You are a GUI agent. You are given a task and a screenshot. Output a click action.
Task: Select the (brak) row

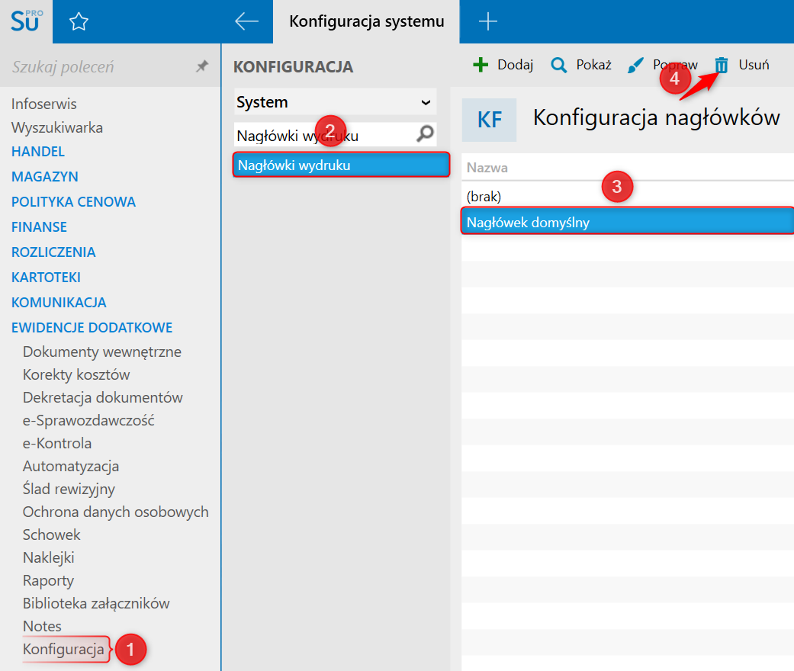[628, 196]
